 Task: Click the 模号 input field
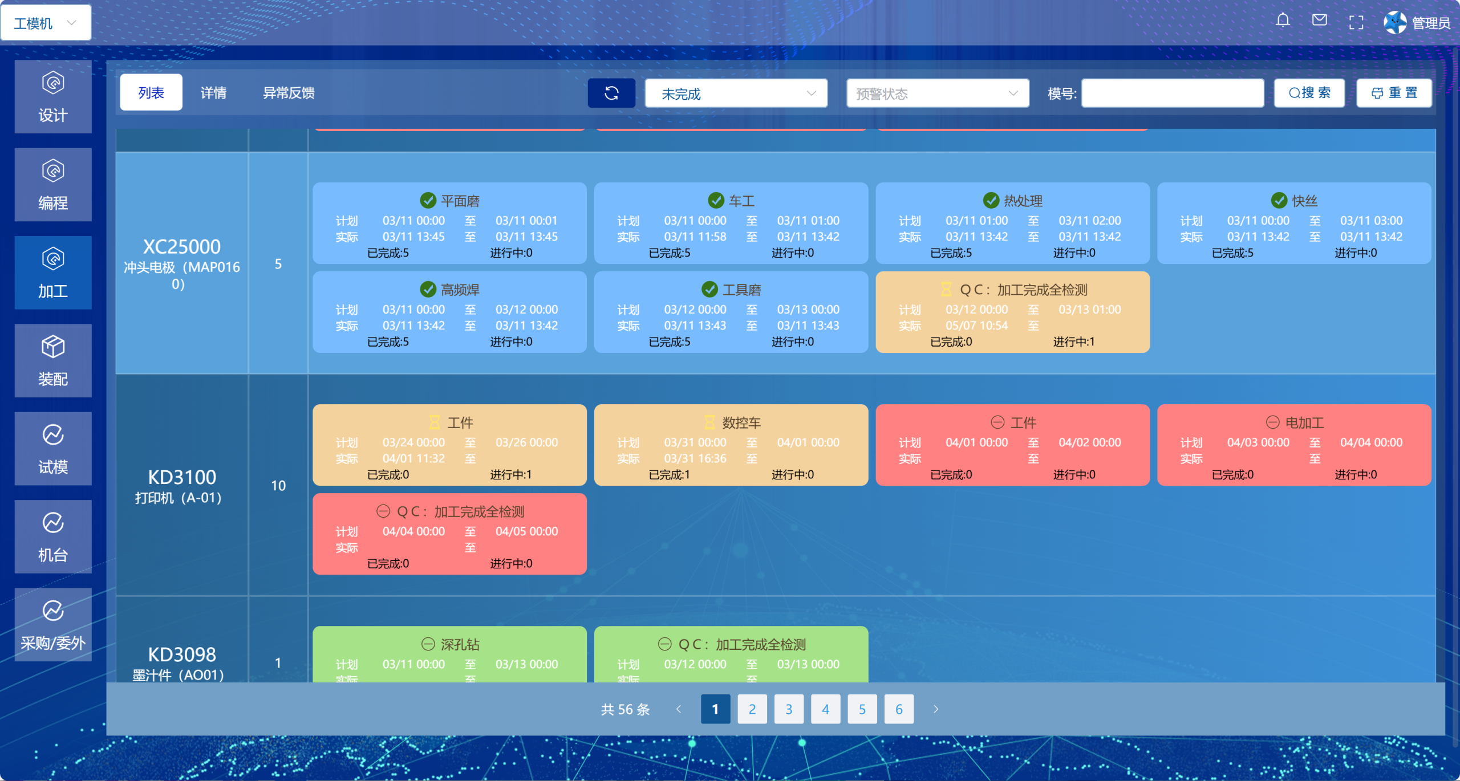coord(1172,93)
